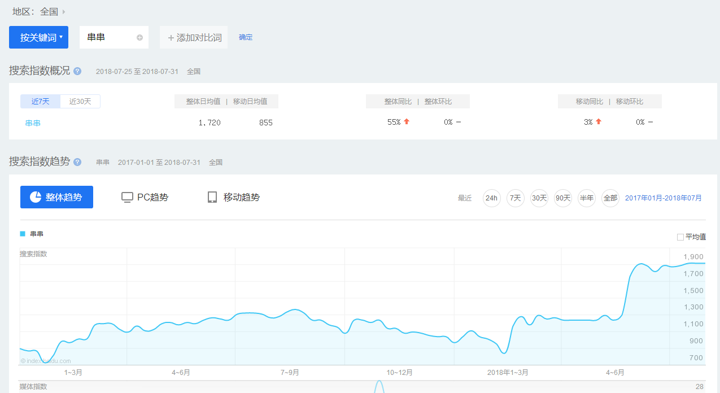Click the plus icon in 串串 keyword field
Image resolution: width=720 pixels, height=393 pixels.
pos(139,38)
